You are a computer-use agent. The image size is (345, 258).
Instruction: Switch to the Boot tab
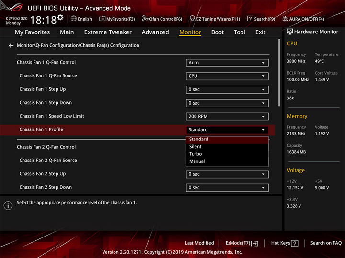coord(218,32)
